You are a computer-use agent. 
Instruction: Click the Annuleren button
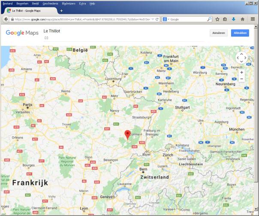(x=219, y=33)
